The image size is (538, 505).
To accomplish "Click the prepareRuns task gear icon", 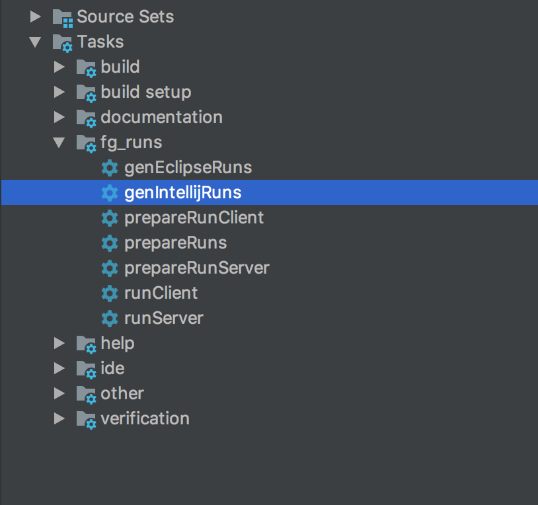I will (110, 243).
